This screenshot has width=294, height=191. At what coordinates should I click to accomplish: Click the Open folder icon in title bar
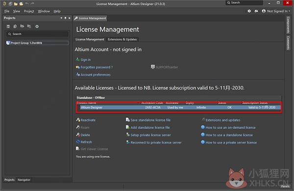[16, 4]
